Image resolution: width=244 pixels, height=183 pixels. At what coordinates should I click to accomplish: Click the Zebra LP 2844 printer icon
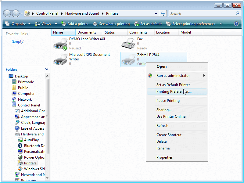point(128,59)
